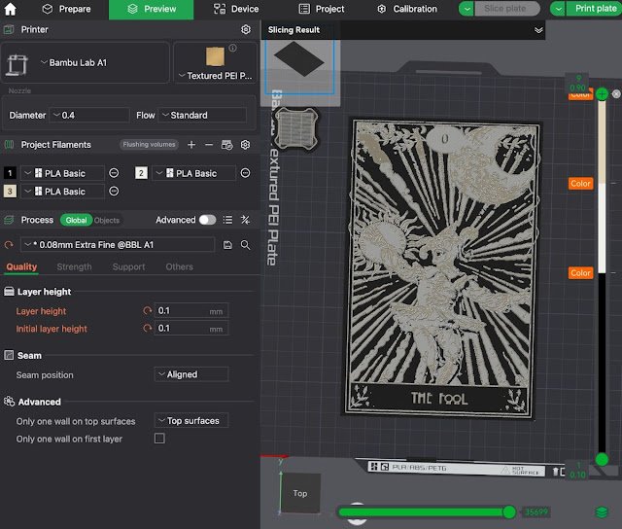
Task: Edit filament 1 preset settings
Action: [x=114, y=173]
